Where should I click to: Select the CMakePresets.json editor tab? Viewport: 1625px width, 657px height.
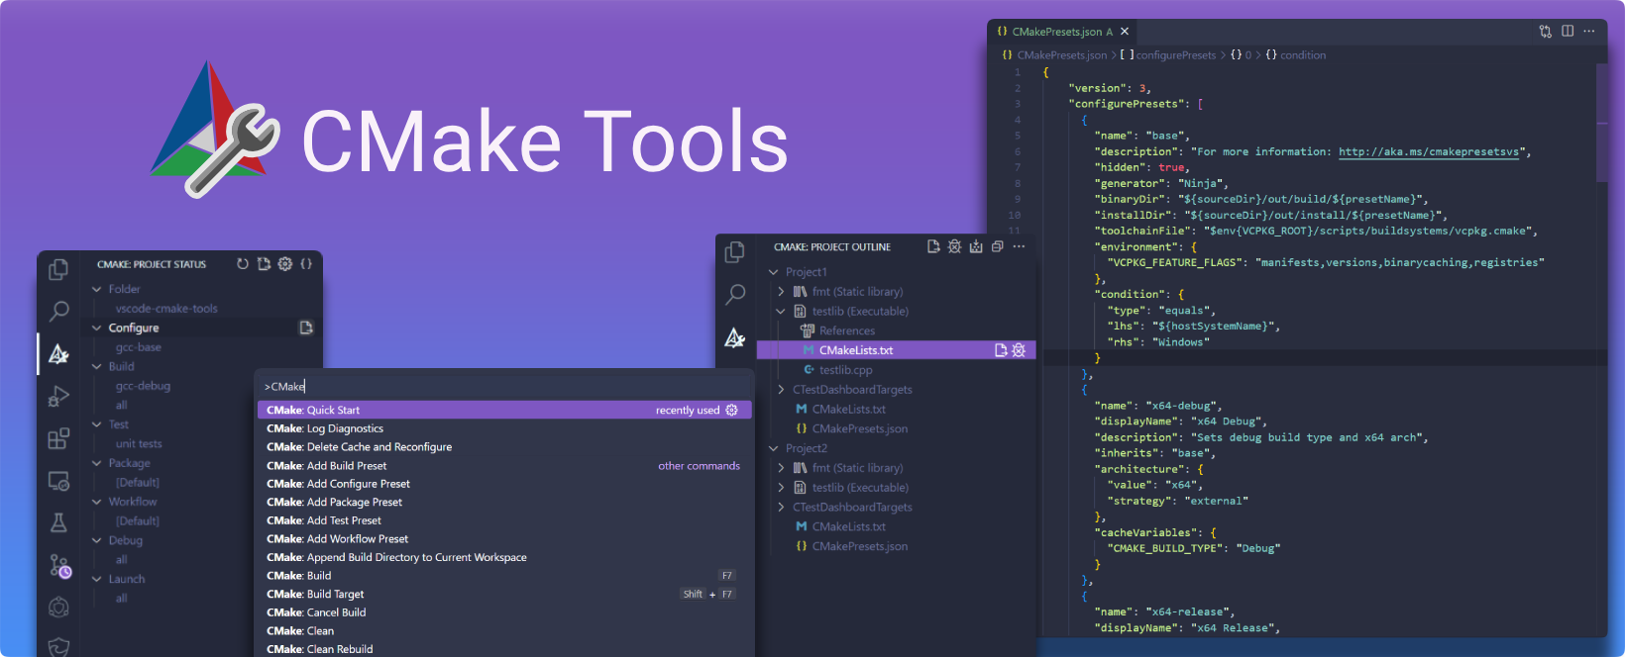click(1055, 32)
